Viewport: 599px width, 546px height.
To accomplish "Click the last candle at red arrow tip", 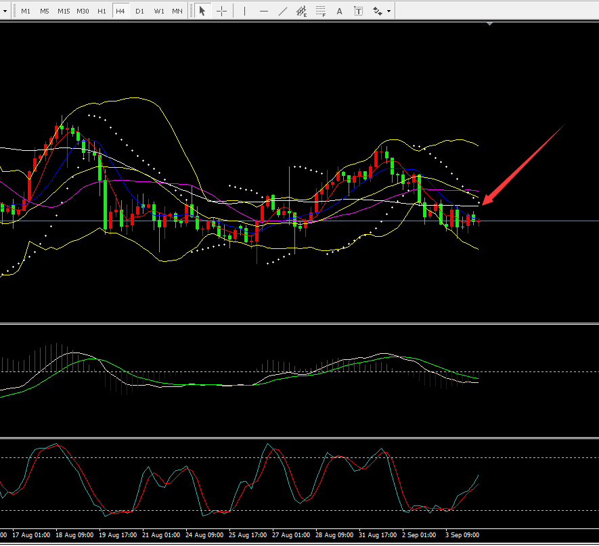I will coord(479,221).
